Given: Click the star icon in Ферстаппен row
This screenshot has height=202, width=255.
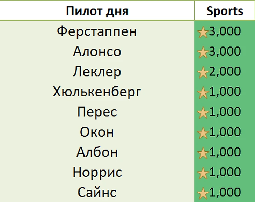Looking at the screenshot, I should (203, 33).
